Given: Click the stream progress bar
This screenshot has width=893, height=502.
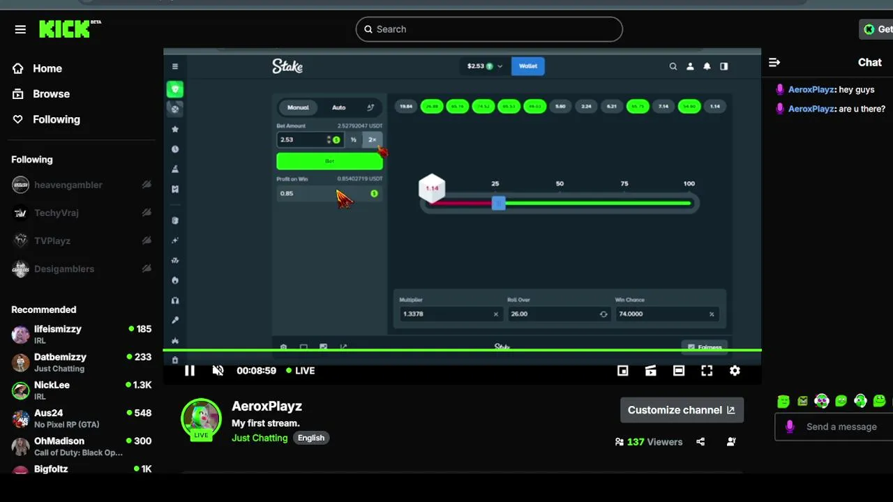Looking at the screenshot, I should pyautogui.click(x=462, y=350).
